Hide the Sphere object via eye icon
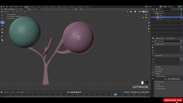Image resolution: width=183 pixels, height=103 pixels. coord(181,15)
